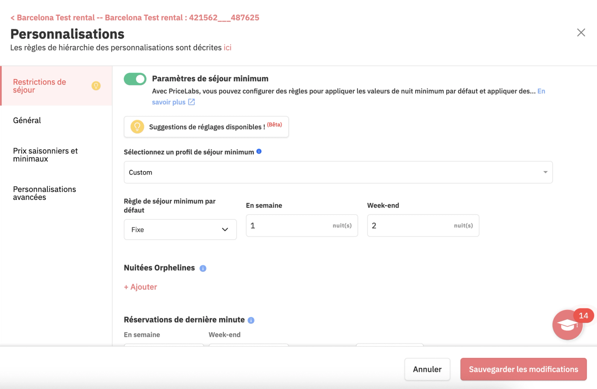Click + Ajouter under Nuitées Orphelines

pyautogui.click(x=140, y=287)
